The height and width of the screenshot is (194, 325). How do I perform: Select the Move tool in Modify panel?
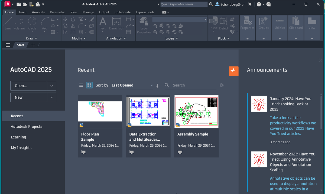(x=65, y=19)
